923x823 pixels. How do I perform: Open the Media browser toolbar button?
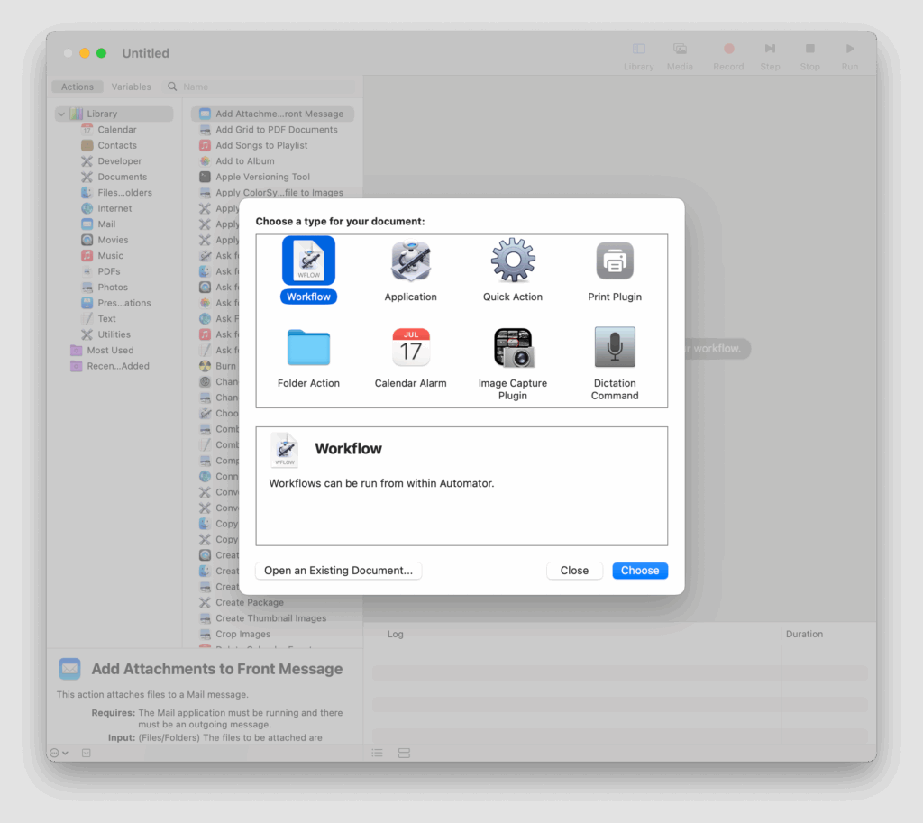(680, 57)
